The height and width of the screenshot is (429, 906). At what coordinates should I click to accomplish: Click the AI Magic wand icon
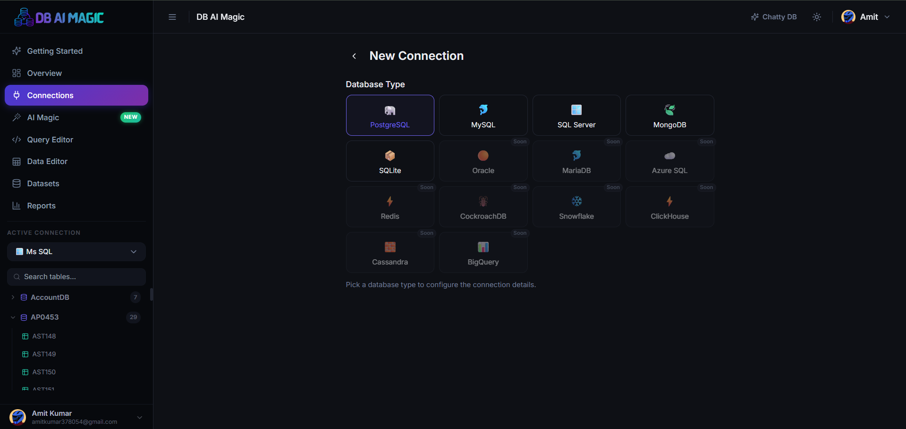[x=17, y=117]
